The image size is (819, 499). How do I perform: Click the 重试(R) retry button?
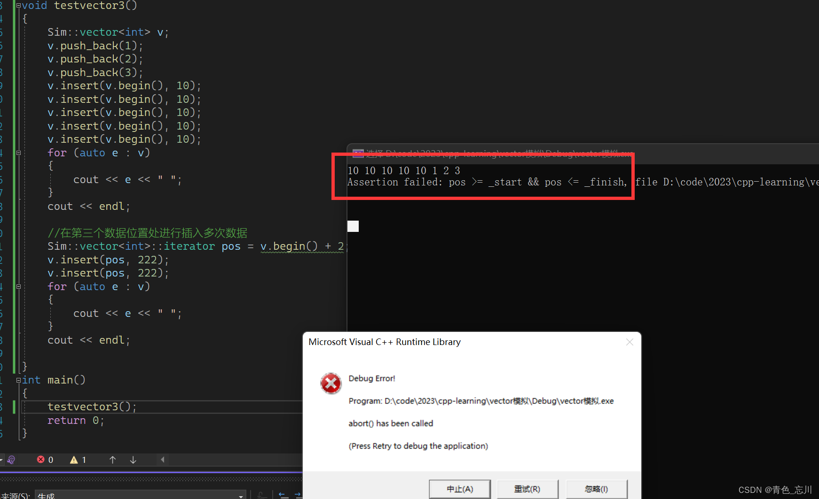pos(528,489)
